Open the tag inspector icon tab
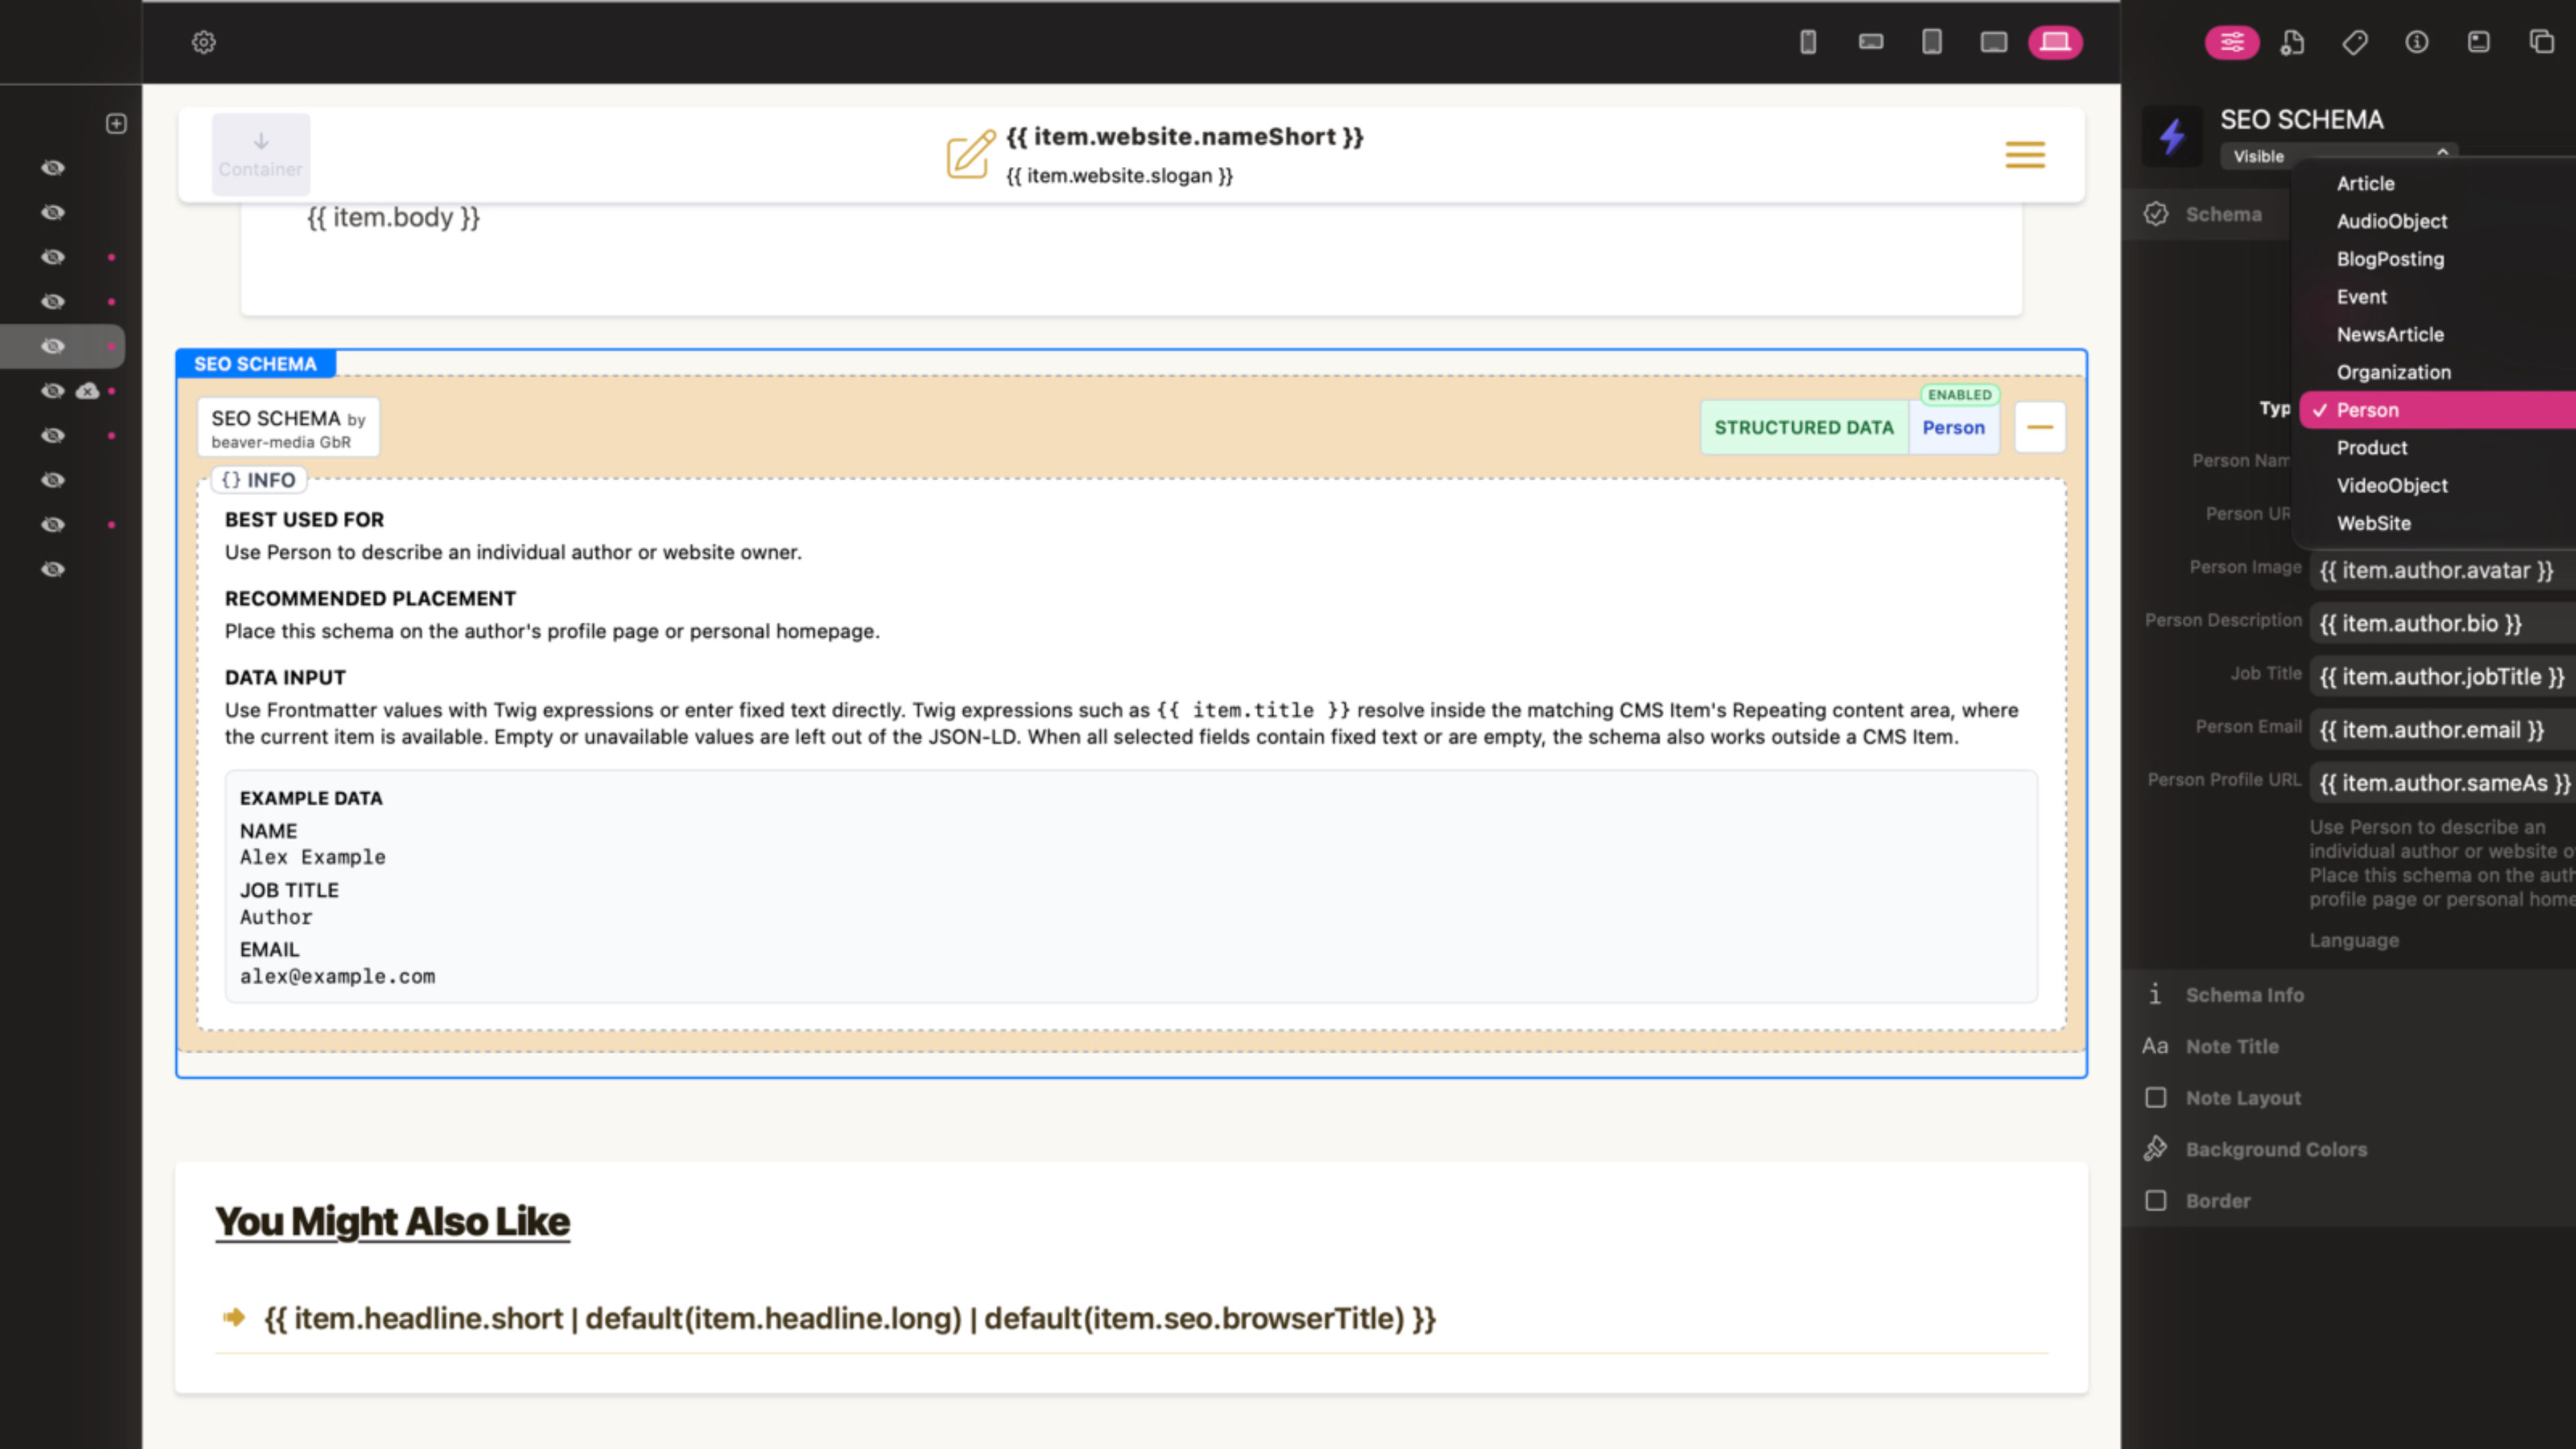Viewport: 2576px width, 1449px height. (2355, 42)
